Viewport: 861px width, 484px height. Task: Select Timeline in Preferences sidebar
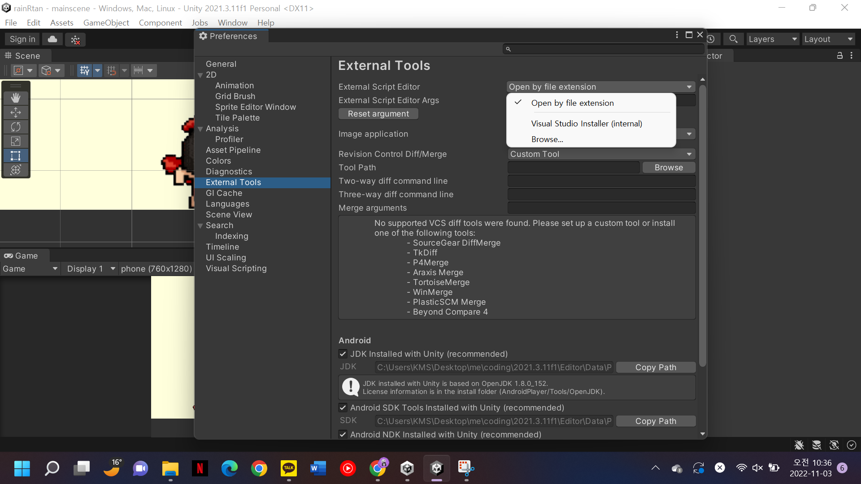point(222,247)
